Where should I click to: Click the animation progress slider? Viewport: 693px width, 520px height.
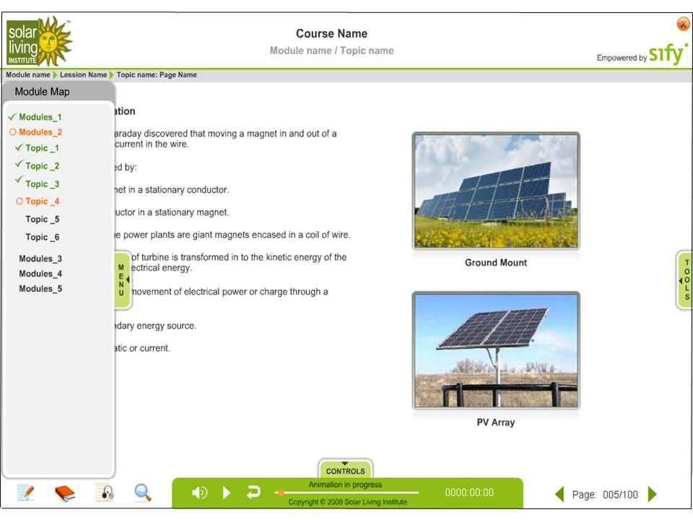point(346,493)
